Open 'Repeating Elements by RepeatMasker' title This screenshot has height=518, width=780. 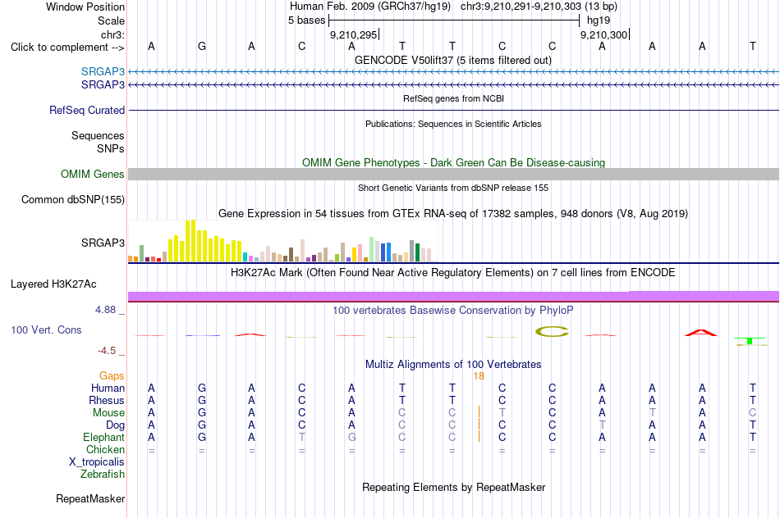pyautogui.click(x=453, y=487)
